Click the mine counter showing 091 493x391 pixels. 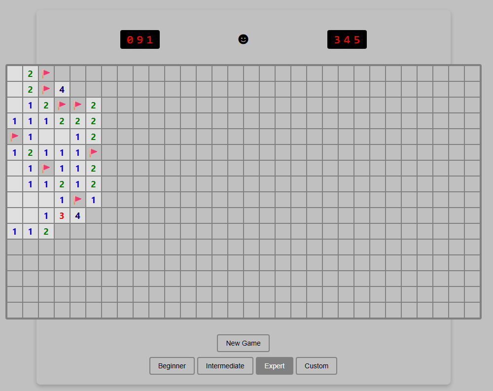(x=140, y=39)
